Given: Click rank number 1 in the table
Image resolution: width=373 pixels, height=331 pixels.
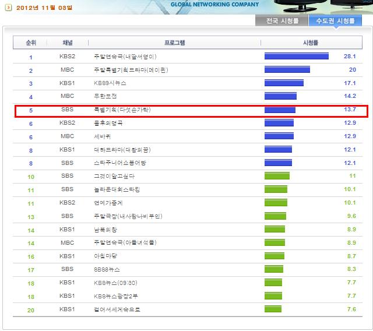Looking at the screenshot, I should coord(31,57).
